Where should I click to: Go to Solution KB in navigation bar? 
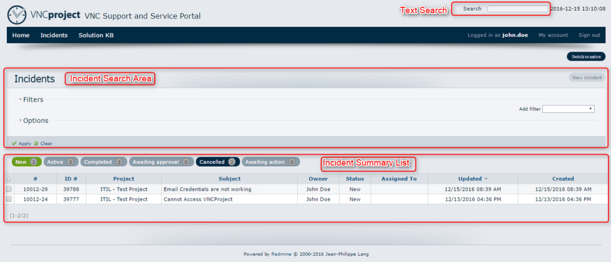click(96, 35)
